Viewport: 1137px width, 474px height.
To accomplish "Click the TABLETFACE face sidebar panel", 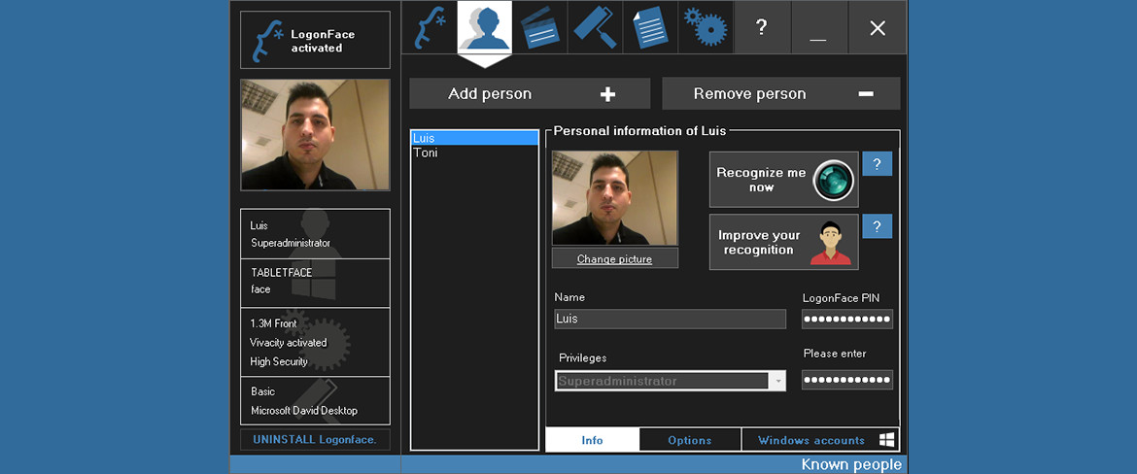I will pos(315,283).
